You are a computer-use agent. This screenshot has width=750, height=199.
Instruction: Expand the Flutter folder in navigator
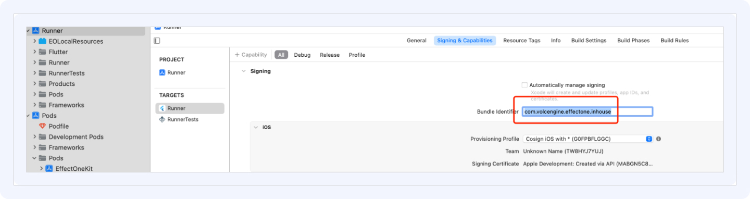[34, 52]
